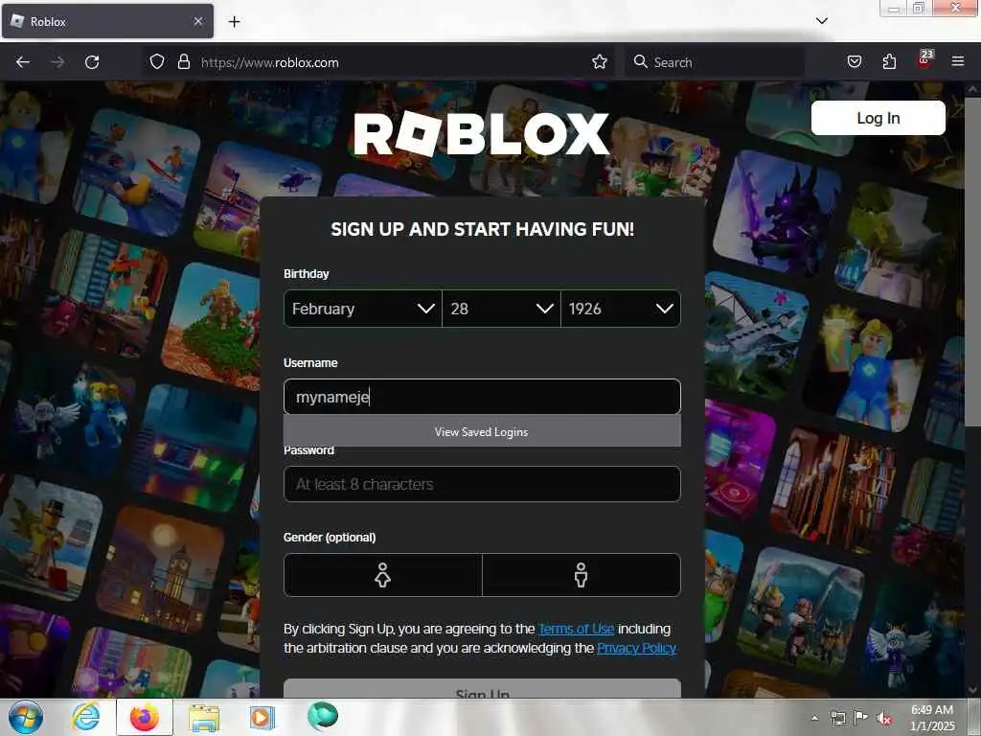Focus the Firefox Search box

pos(715,62)
